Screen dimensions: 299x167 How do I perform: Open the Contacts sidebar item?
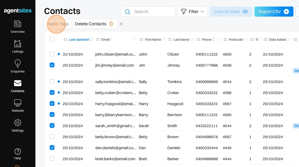pos(18,86)
